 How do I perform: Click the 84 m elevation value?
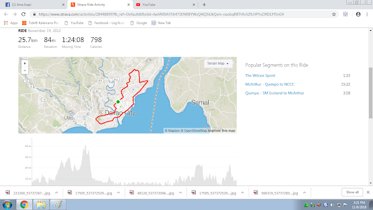coord(50,40)
